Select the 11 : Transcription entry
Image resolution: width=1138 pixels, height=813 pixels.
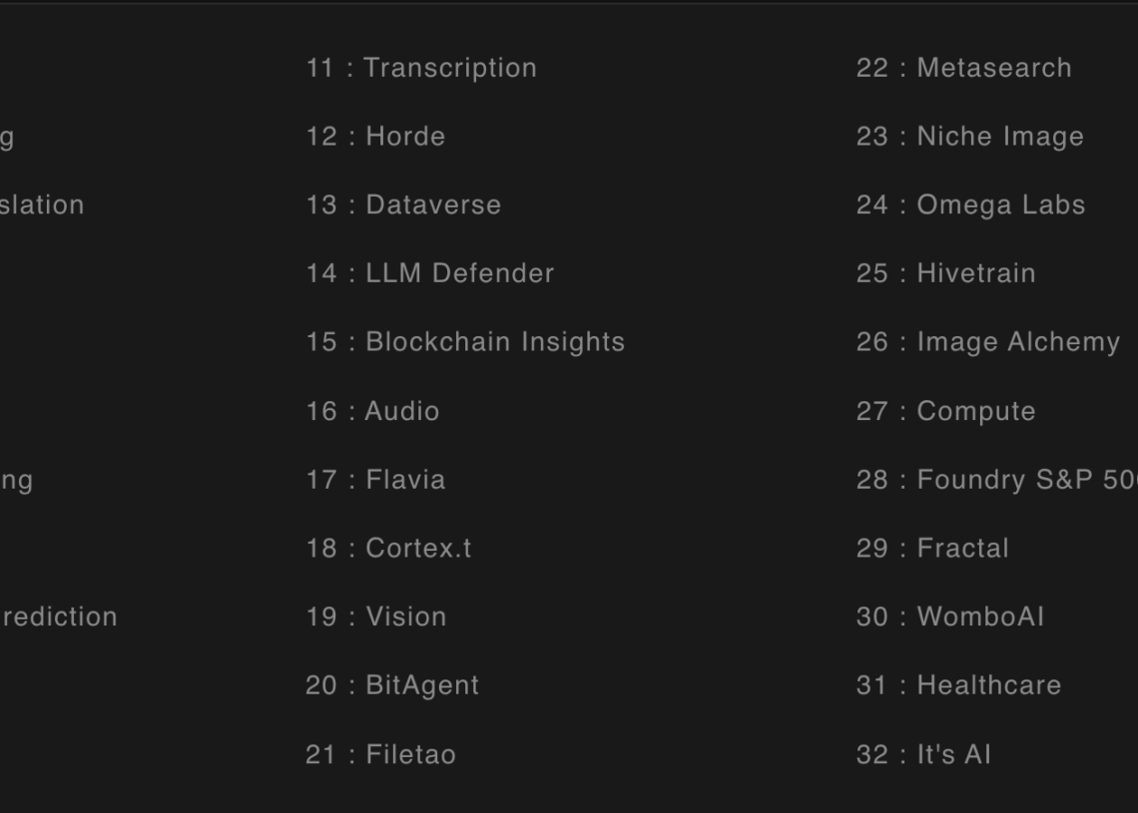[420, 68]
